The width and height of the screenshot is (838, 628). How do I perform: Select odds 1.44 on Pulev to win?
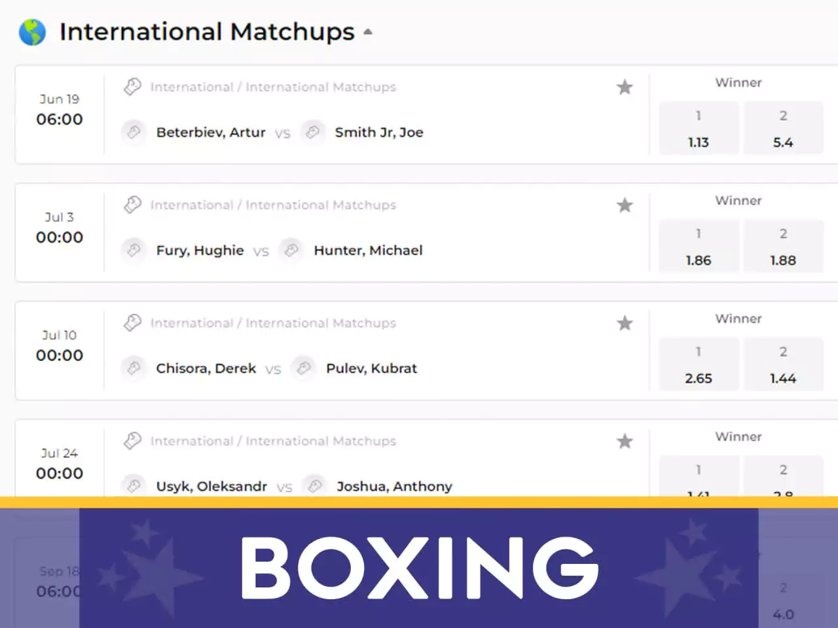coord(784,364)
